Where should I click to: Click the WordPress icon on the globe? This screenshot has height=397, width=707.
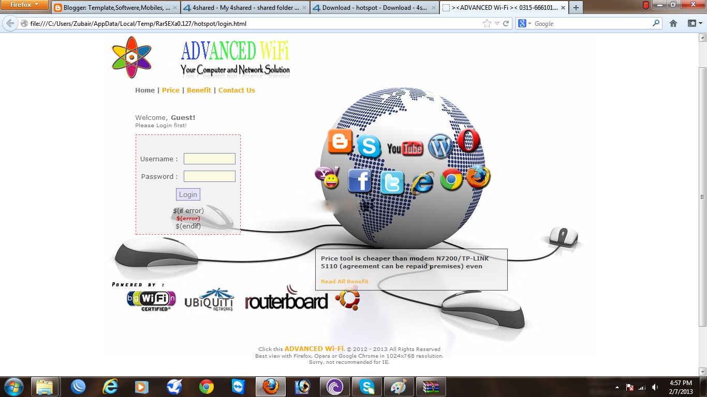(x=440, y=147)
